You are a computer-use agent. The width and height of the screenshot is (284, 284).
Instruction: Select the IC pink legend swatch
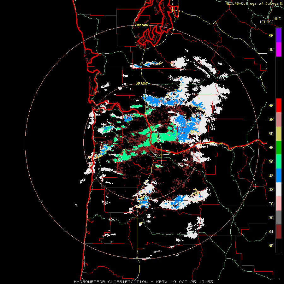pos(279,204)
